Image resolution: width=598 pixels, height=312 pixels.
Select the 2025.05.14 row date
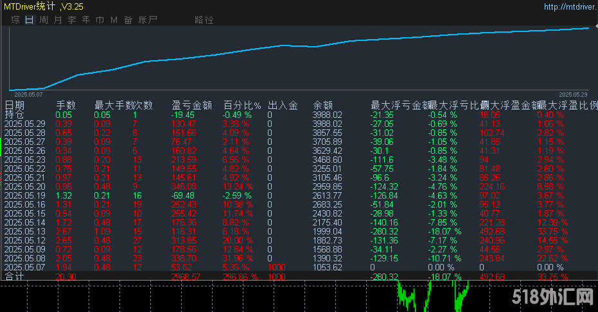coord(25,222)
